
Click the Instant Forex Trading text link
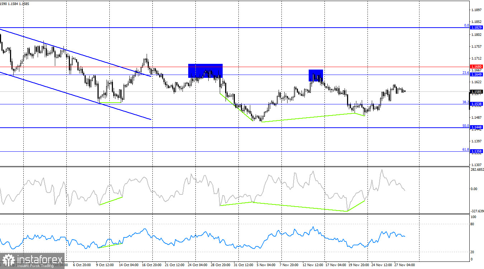click(36, 265)
